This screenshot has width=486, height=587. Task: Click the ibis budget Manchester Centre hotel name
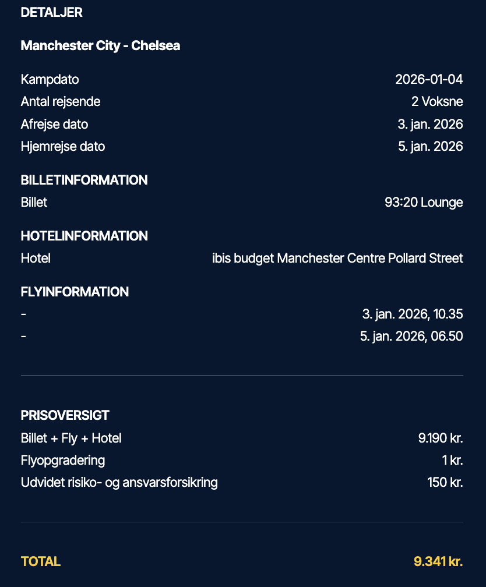pos(337,258)
